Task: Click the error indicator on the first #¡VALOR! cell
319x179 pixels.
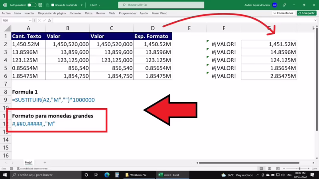Action: 208,41
